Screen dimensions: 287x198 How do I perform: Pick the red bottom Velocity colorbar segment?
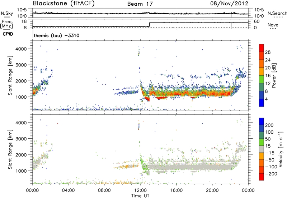click(262, 177)
